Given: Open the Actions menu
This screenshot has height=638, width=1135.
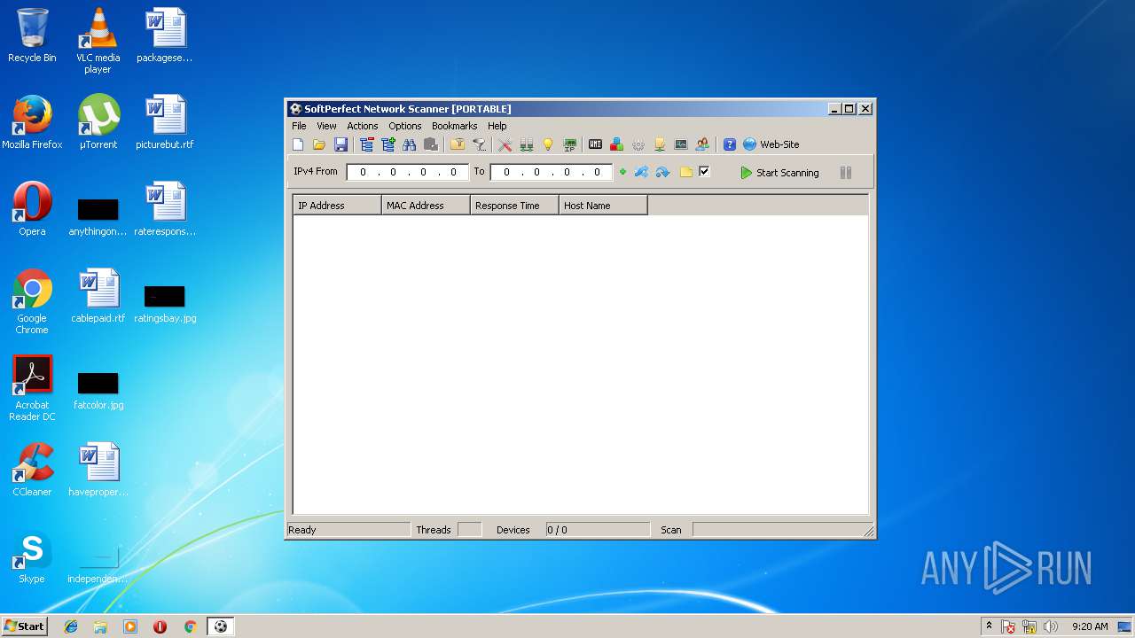Looking at the screenshot, I should pyautogui.click(x=362, y=126).
